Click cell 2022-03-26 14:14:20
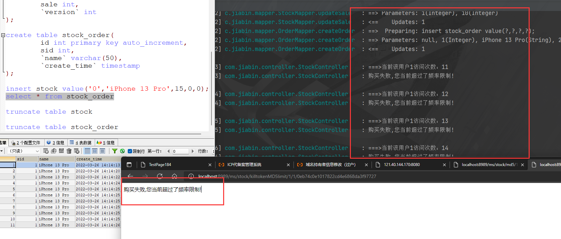Image resolution: width=561 pixels, height=239 pixels. (98, 171)
